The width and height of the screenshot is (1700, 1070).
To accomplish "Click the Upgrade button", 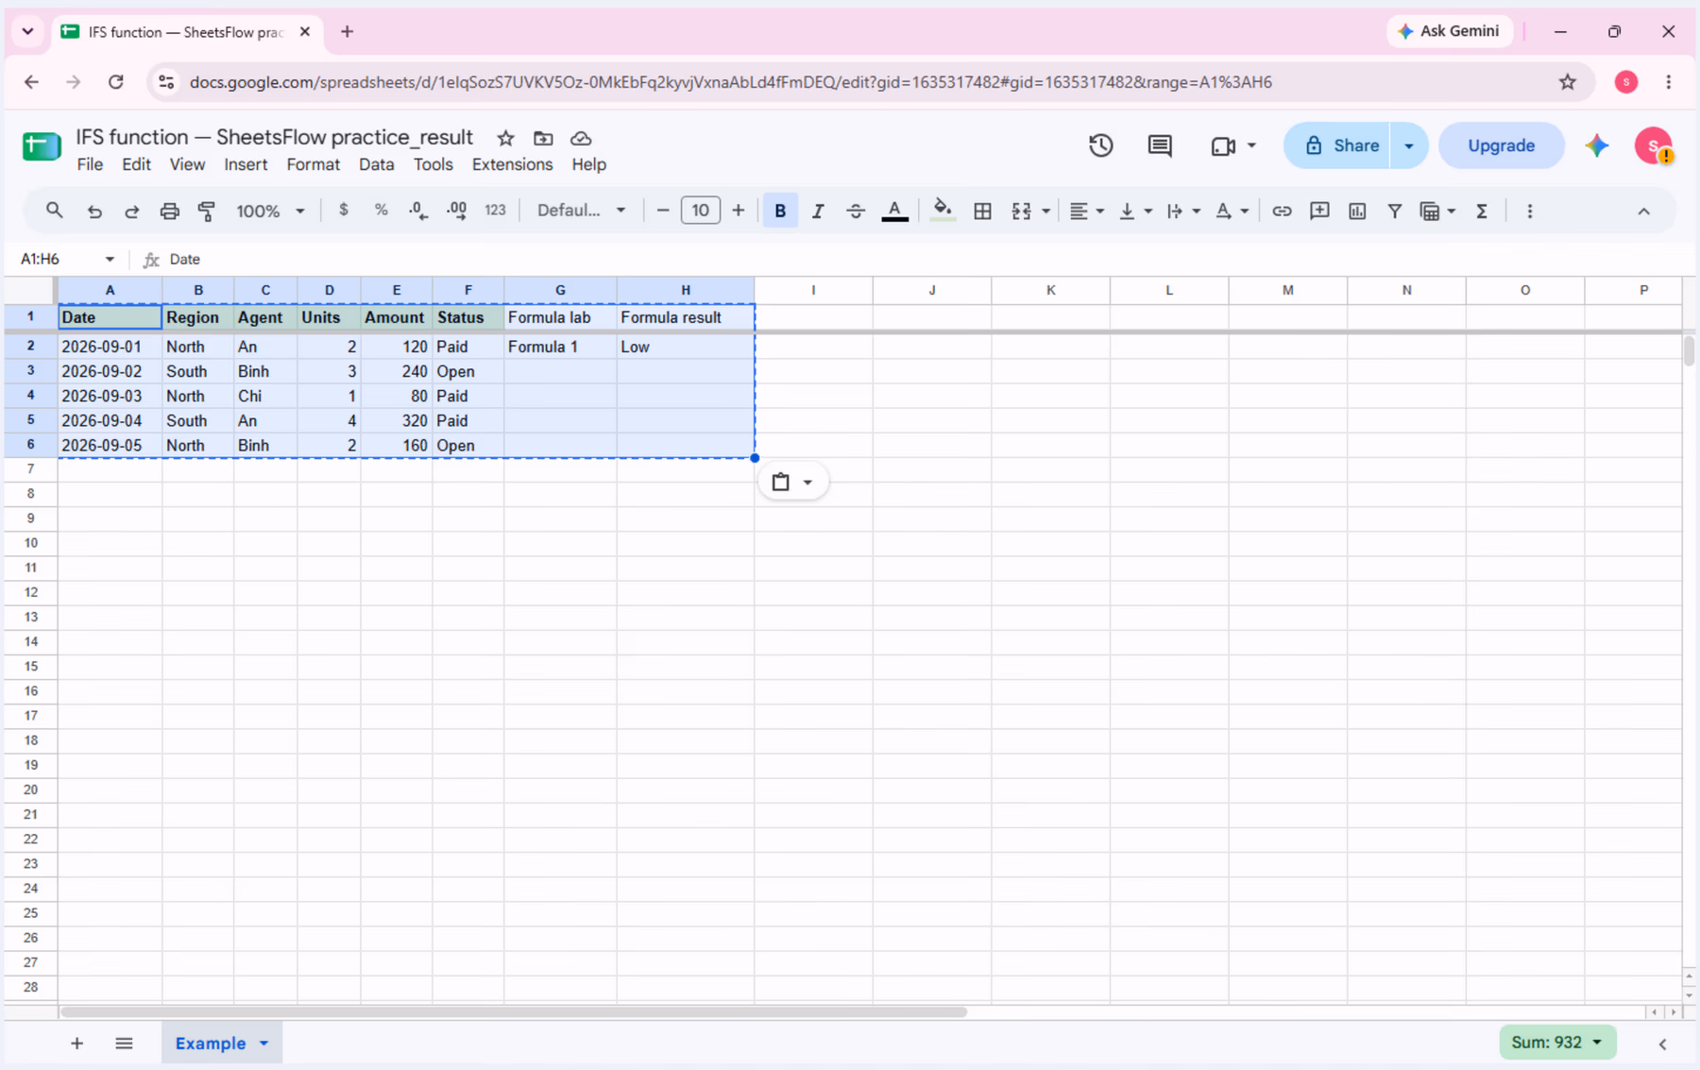I will click(x=1501, y=145).
